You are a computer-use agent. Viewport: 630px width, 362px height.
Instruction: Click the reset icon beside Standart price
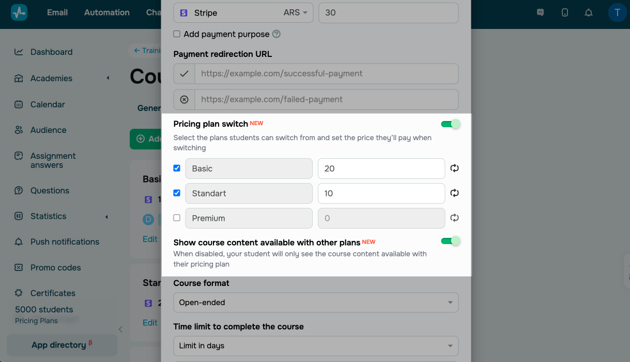point(455,193)
